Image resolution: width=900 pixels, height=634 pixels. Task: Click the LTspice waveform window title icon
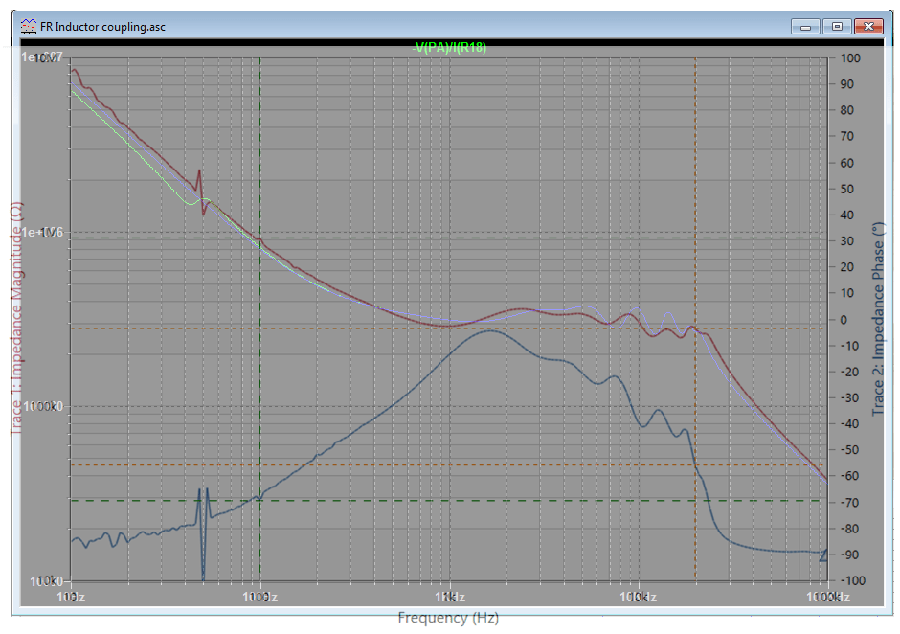[28, 27]
